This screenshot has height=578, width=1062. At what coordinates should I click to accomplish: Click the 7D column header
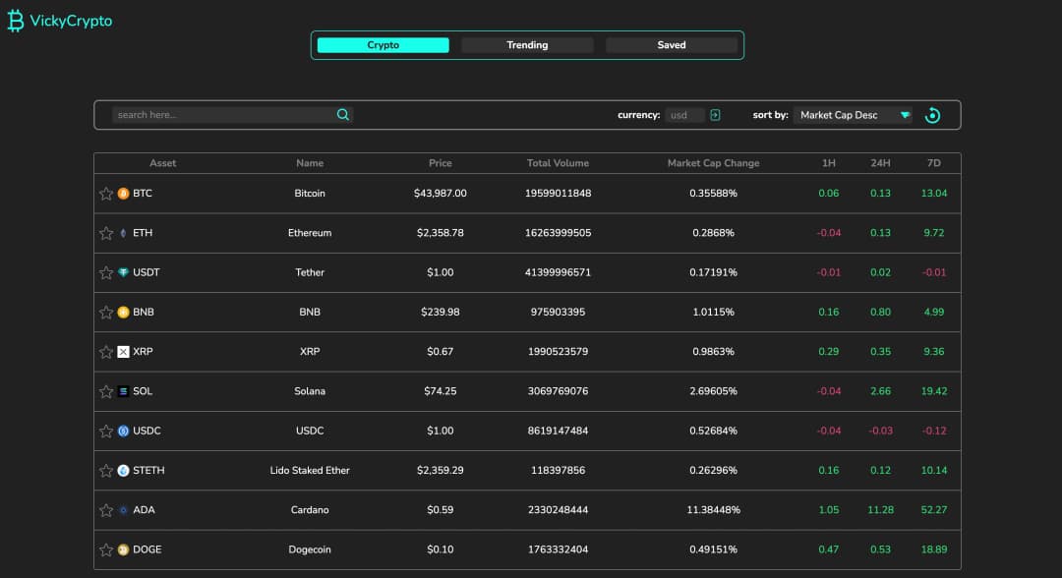pos(934,163)
